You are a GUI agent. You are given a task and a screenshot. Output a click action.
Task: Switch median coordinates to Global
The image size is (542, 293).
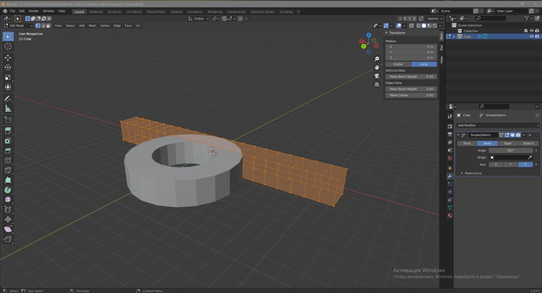point(398,64)
